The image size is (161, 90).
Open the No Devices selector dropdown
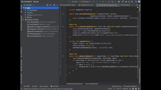86,2
